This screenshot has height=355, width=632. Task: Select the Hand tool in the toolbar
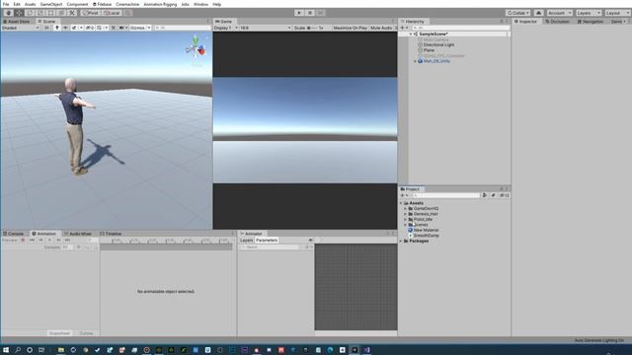(x=8, y=13)
